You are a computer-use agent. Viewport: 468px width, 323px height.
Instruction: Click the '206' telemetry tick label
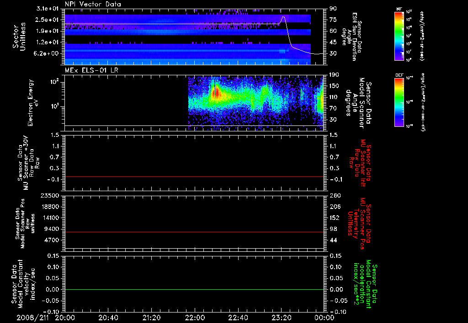pyautogui.click(x=335, y=207)
